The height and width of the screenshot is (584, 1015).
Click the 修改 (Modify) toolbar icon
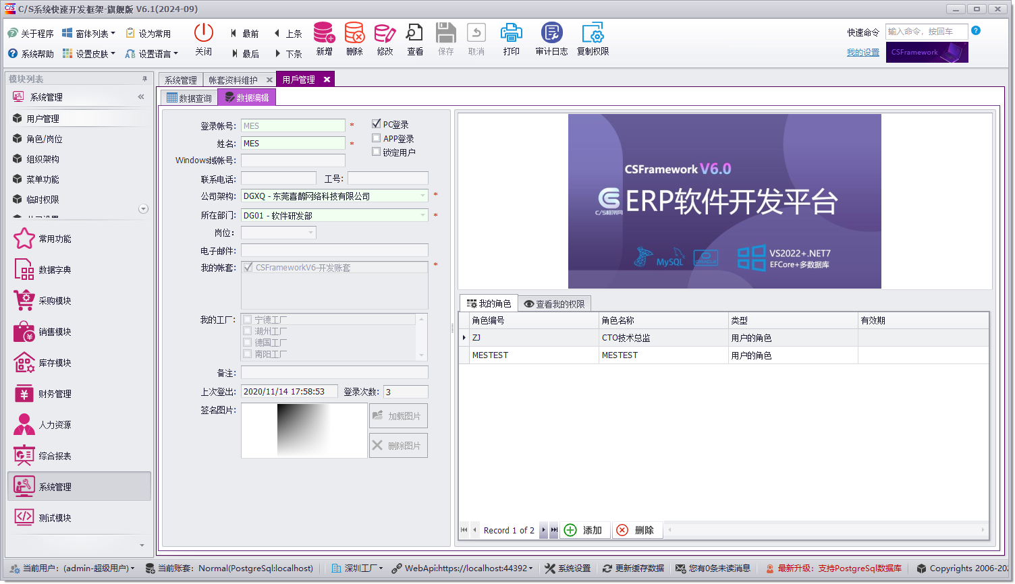(x=384, y=39)
